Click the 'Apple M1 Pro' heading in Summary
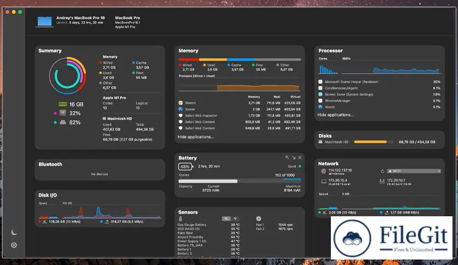This screenshot has width=458, height=265. click(114, 98)
